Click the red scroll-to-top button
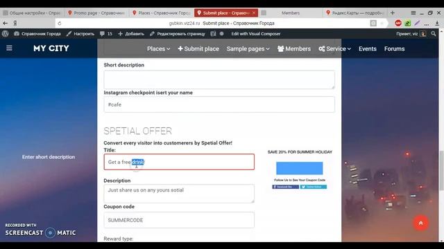The image size is (444, 249). point(421,223)
